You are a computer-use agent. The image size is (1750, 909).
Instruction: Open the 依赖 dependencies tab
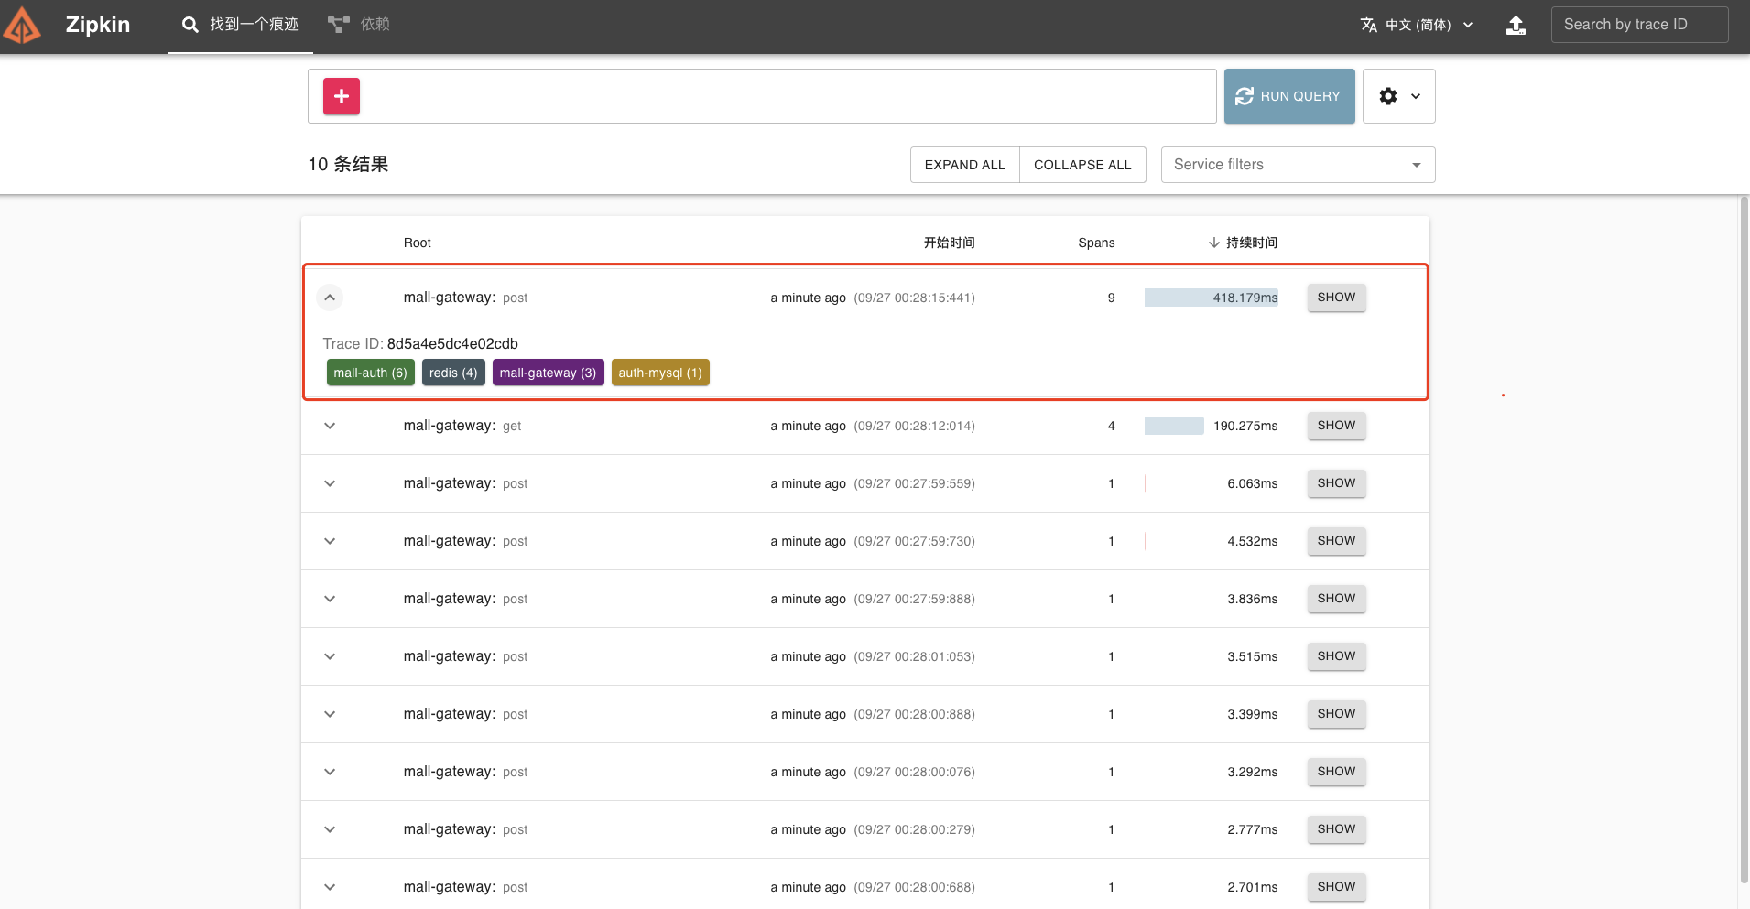pyautogui.click(x=359, y=25)
